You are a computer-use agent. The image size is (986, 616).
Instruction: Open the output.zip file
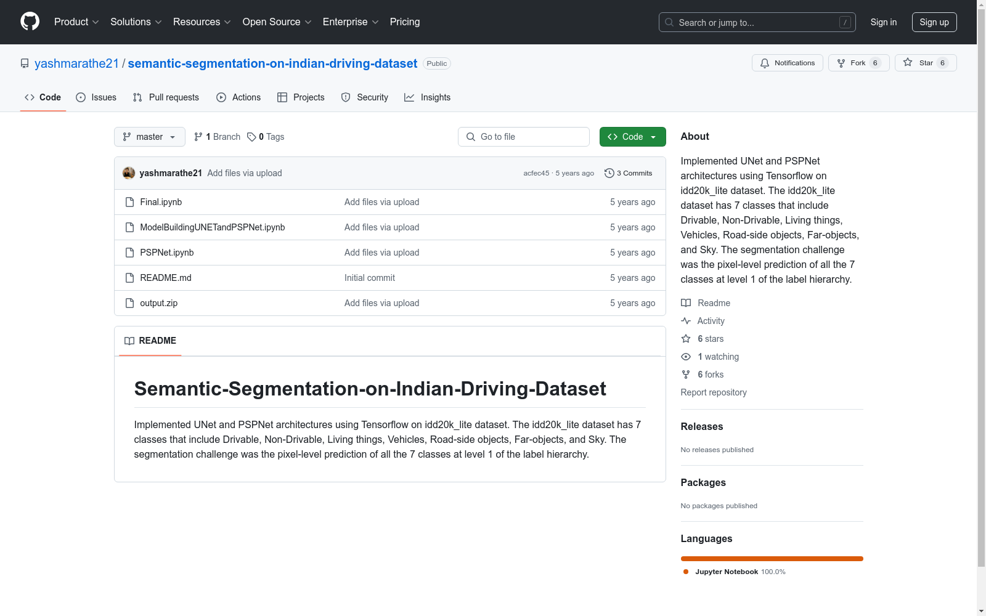(159, 303)
